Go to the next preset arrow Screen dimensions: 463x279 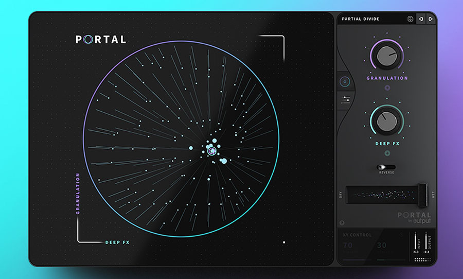[x=431, y=19]
